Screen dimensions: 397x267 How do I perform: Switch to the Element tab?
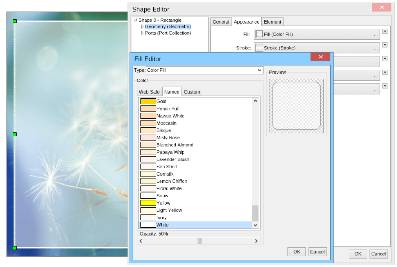coord(273,22)
